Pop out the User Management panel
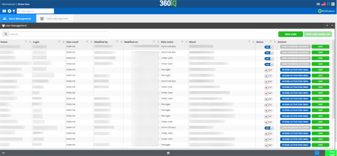 [332, 26]
